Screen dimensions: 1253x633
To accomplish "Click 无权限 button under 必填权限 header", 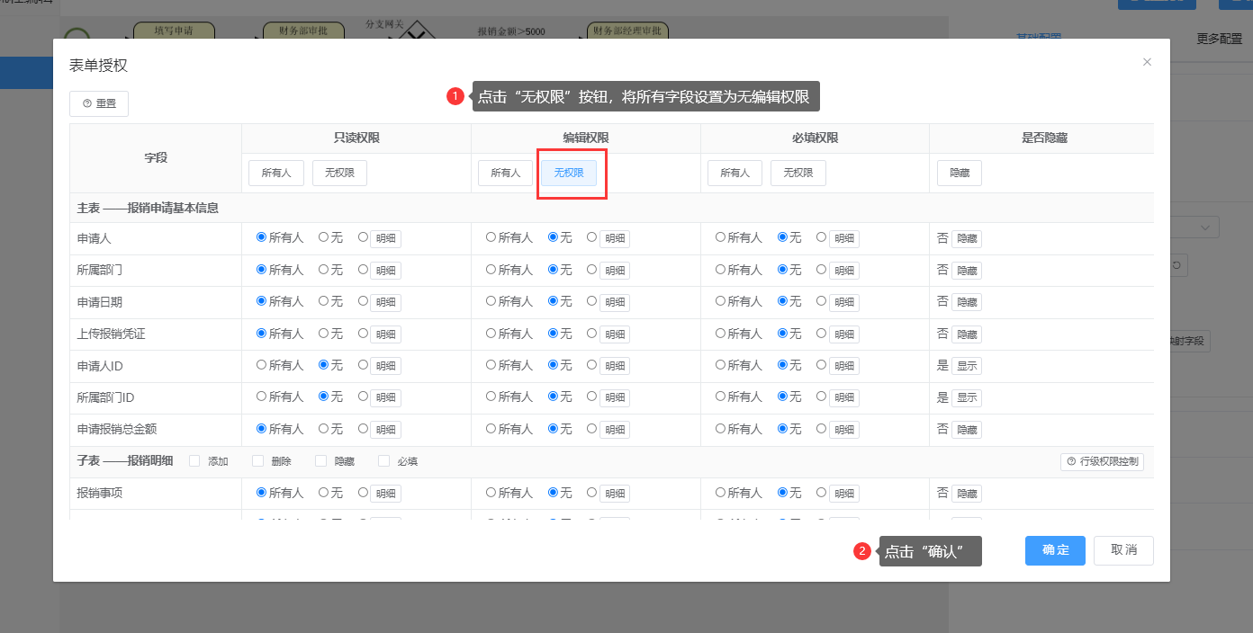I will point(798,173).
